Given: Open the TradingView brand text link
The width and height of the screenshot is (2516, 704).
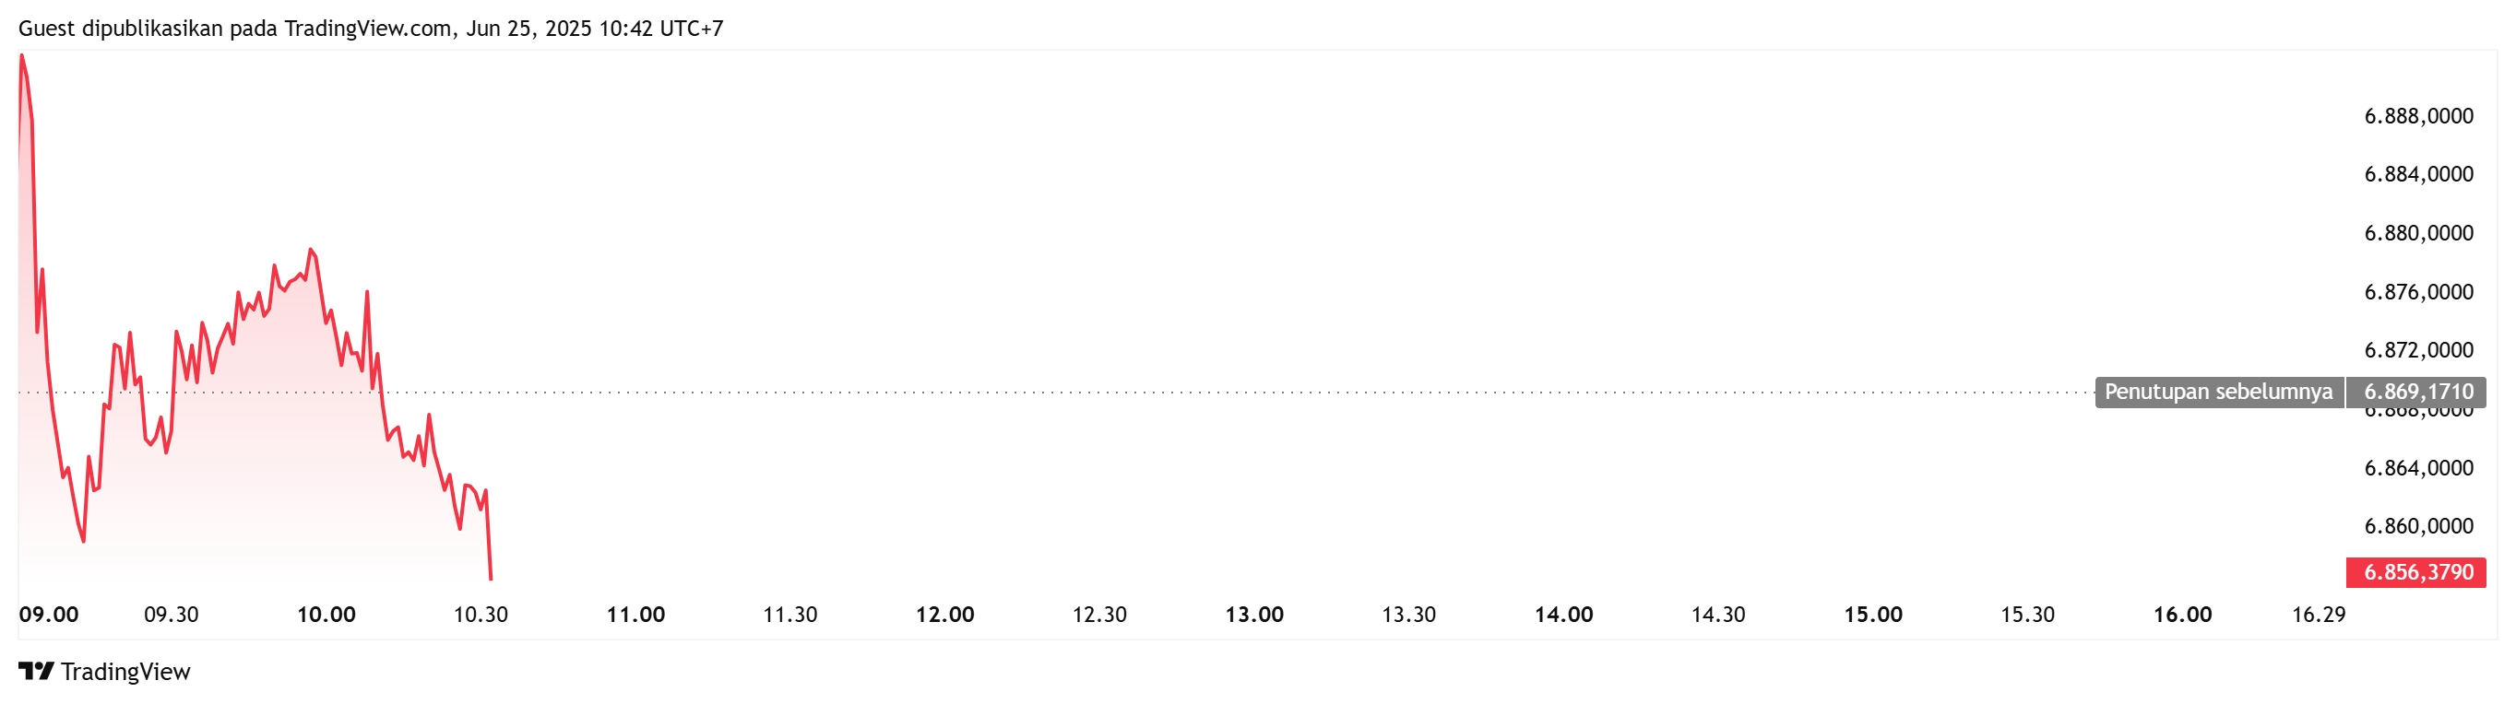Looking at the screenshot, I should click(126, 672).
